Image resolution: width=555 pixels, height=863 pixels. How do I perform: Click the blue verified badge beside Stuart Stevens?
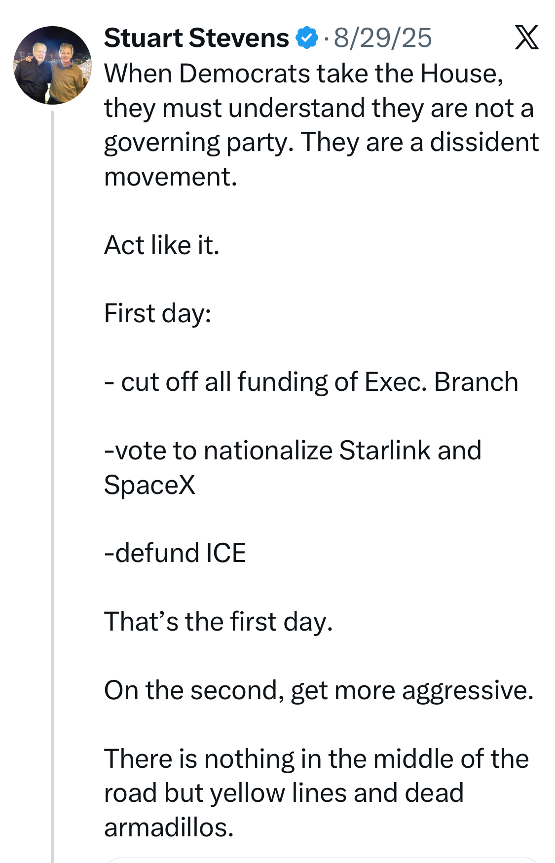[306, 38]
